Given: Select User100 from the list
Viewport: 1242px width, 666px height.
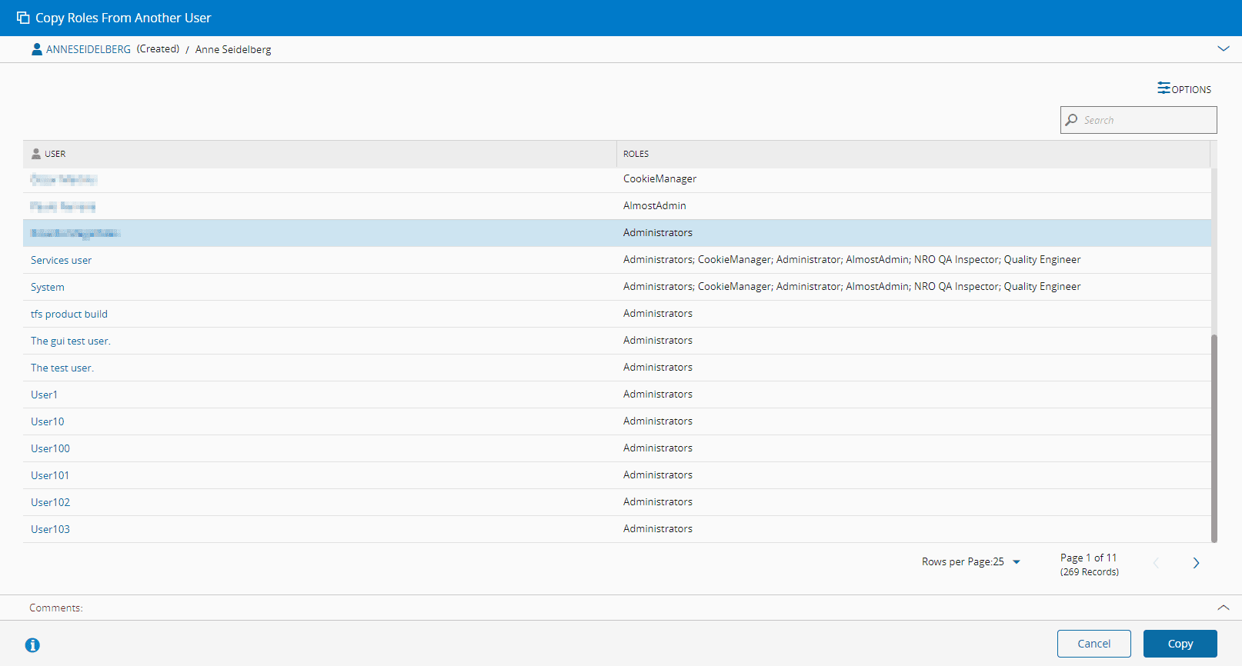Looking at the screenshot, I should 50,448.
